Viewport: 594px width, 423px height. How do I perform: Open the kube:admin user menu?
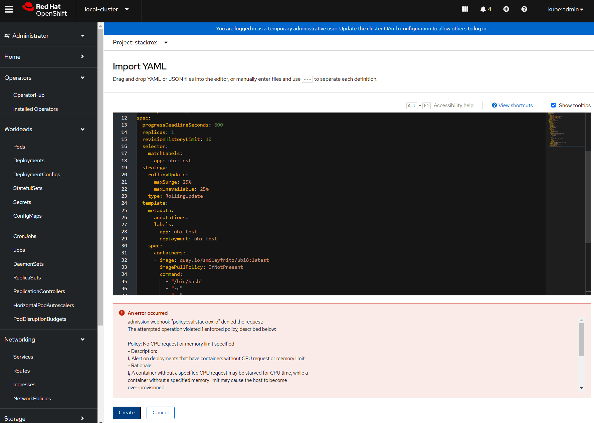point(566,9)
